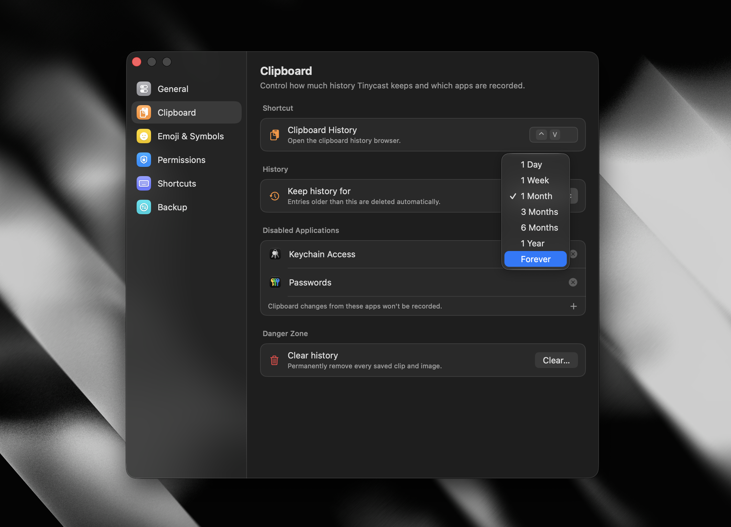Pick 6 Months history duration
Viewport: 731px width, 527px height.
[536, 227]
